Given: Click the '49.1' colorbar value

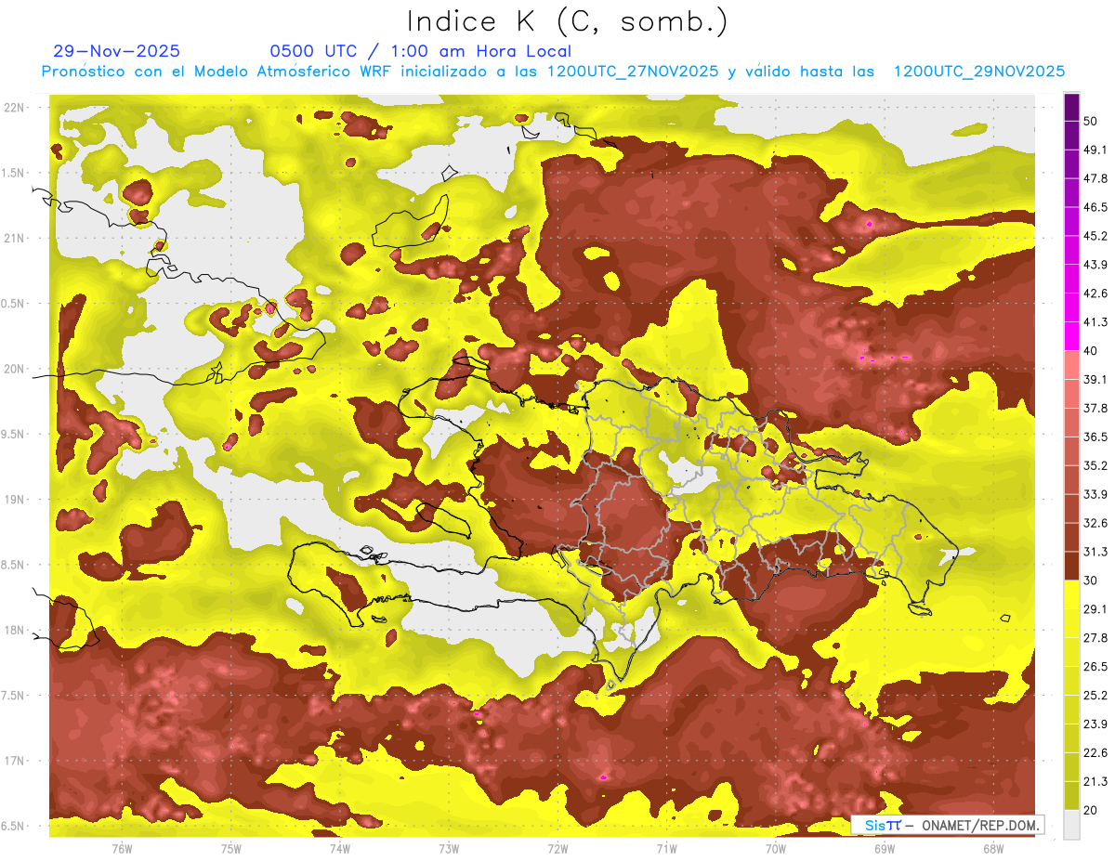Looking at the screenshot, I should 1095,150.
